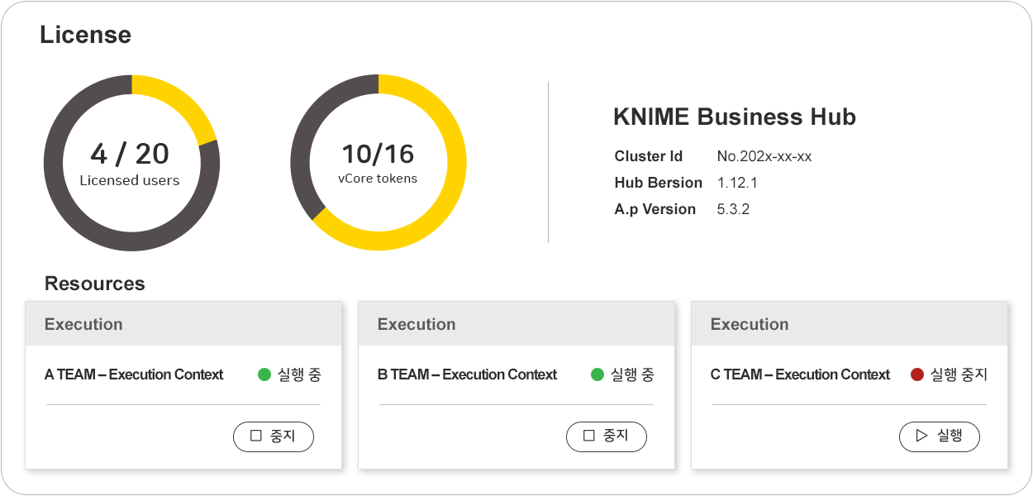Stop the A TEAM execution context
The height and width of the screenshot is (496, 1033).
[274, 436]
